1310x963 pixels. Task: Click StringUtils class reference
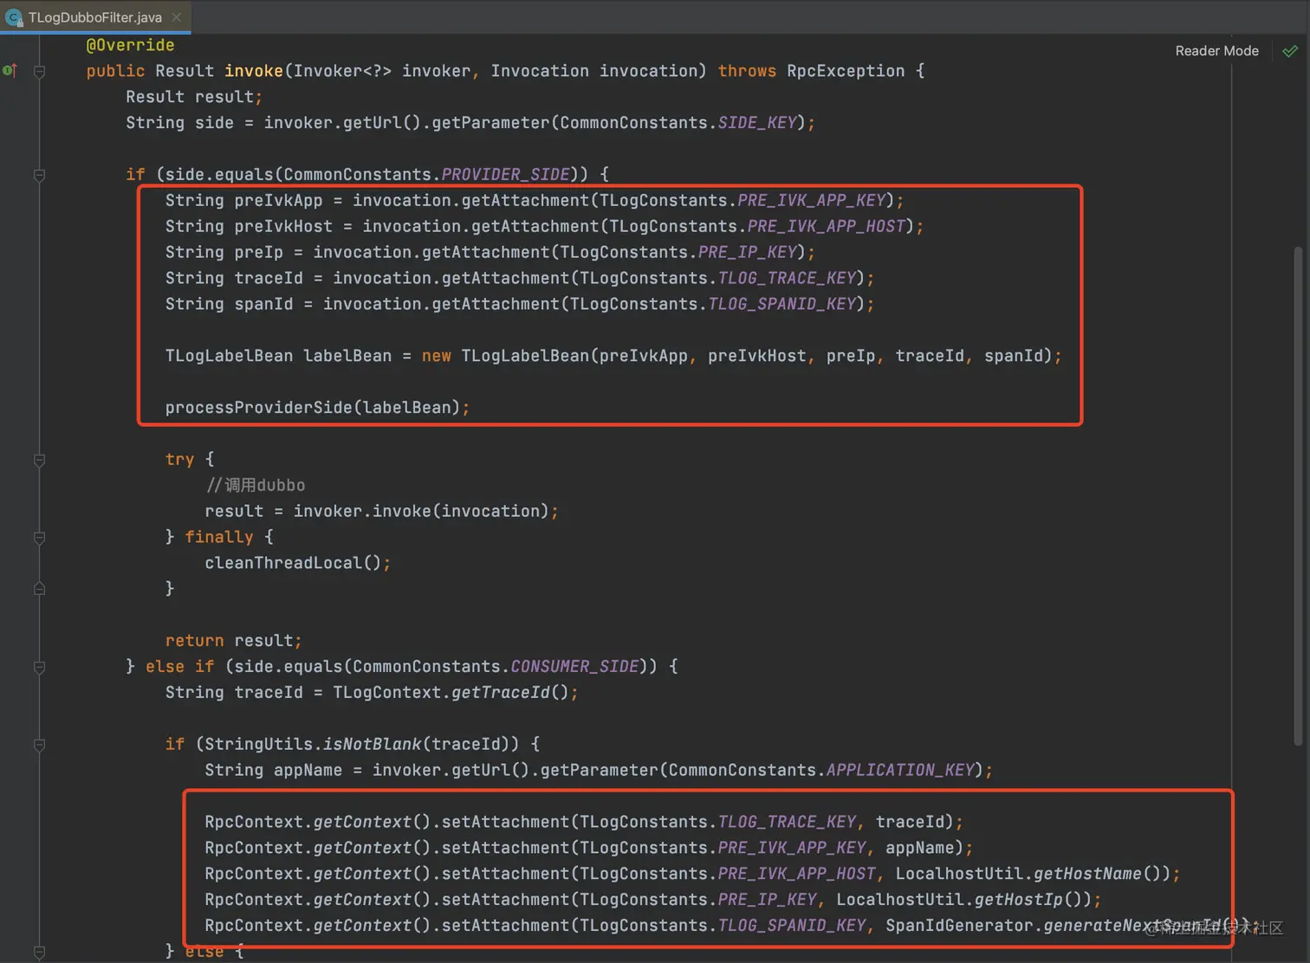(258, 744)
